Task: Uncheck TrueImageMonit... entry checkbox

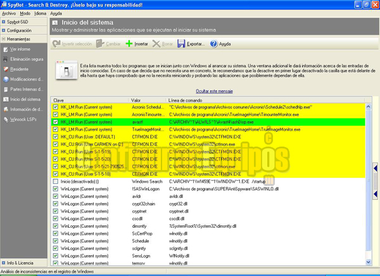Action: coord(56,129)
